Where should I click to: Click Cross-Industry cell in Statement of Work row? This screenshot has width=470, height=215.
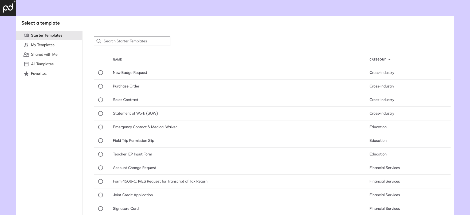tap(382, 113)
